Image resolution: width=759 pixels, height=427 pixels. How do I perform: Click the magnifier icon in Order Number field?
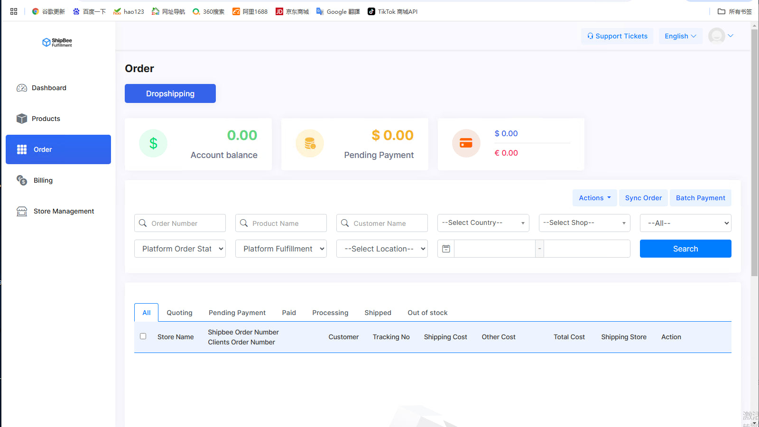click(x=143, y=223)
